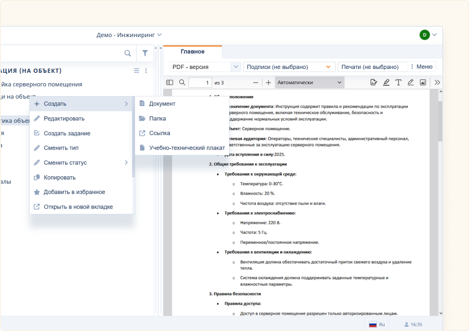Open the document signing tool
The image size is (469, 331).
tap(374, 82)
